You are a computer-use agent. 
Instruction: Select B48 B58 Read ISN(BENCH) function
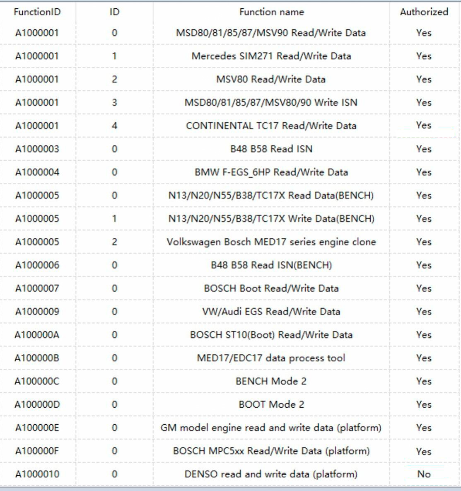271,265
